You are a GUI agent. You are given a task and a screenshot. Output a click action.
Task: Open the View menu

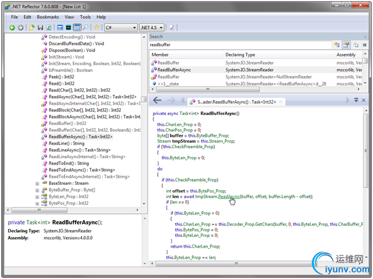tap(69, 17)
